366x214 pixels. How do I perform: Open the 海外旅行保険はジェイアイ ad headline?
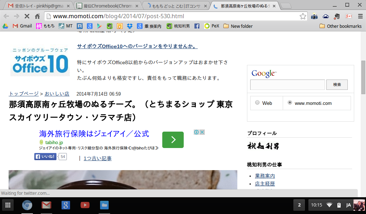[94, 134]
